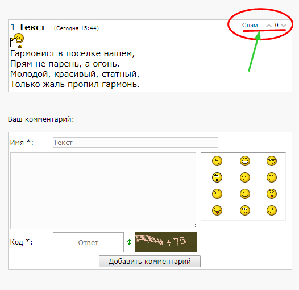Image resolution: width=299 pixels, height=290 pixels.
Task: Insert the dizzy smiley with crossed eyes
Action: (245, 210)
